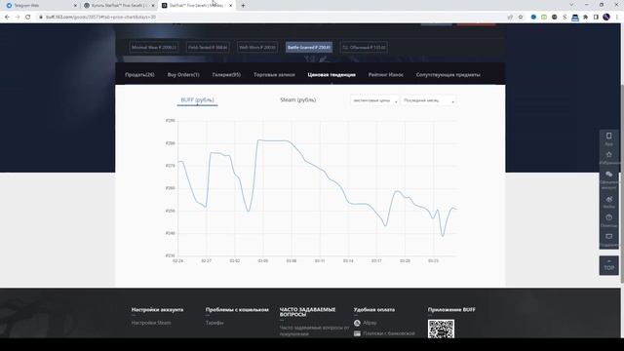Click the address bar URL
Screen dimensions: 624x351
point(100,18)
